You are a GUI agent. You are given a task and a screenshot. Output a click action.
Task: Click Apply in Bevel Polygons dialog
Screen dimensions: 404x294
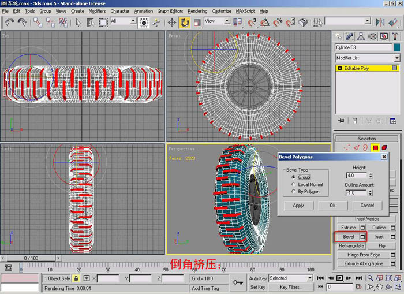(298, 206)
